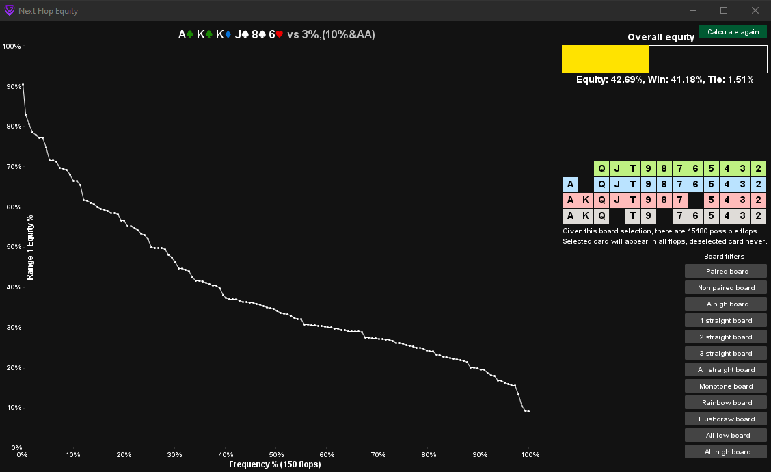Click the yellow Overall equity bar

coord(605,59)
